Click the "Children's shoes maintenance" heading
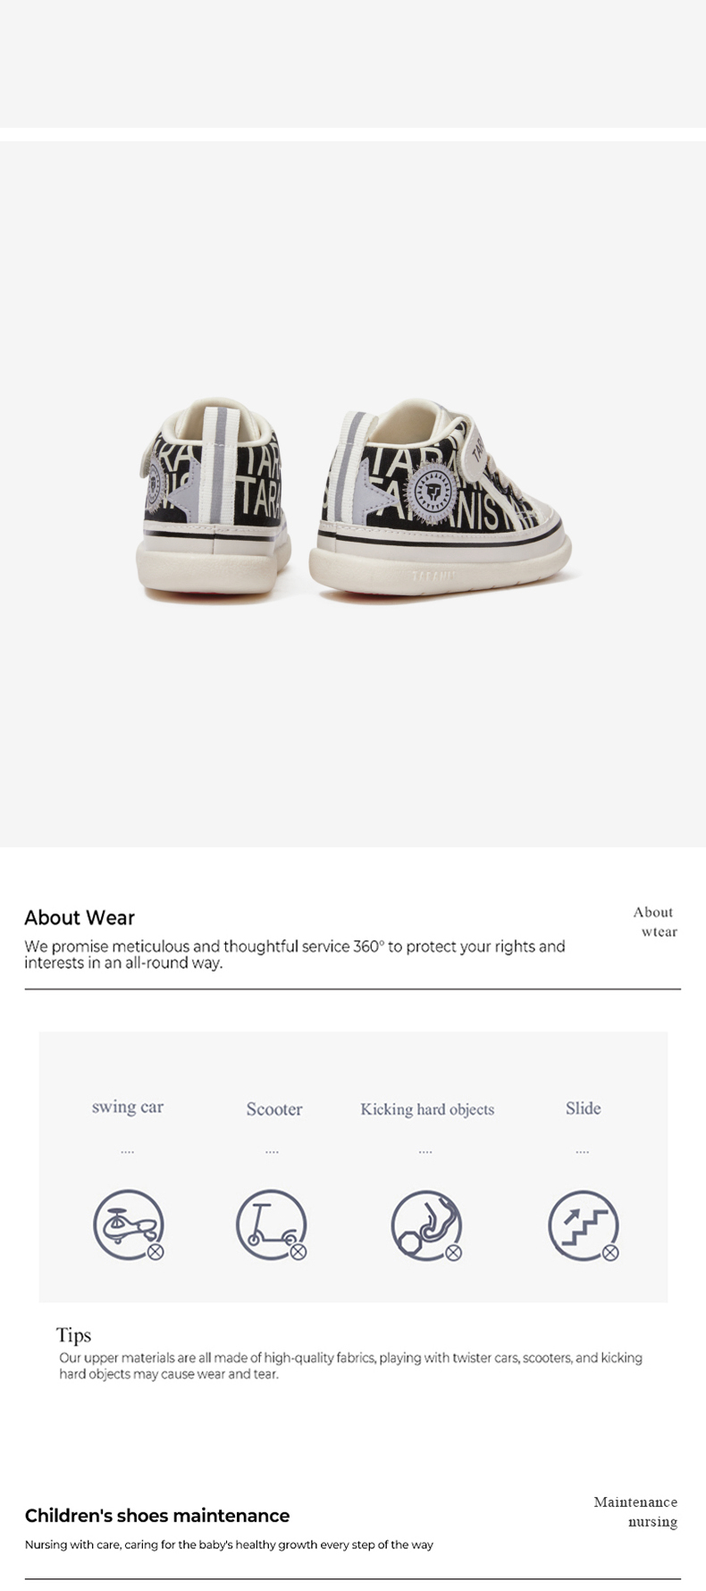 (x=157, y=1515)
